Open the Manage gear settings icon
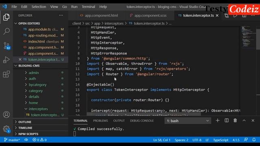Screen dimensions: 260x146 tap(6, 129)
